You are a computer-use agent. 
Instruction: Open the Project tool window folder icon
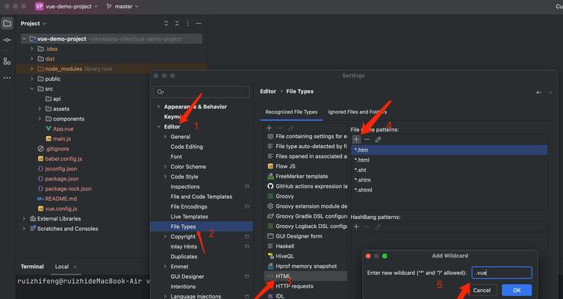click(7, 24)
